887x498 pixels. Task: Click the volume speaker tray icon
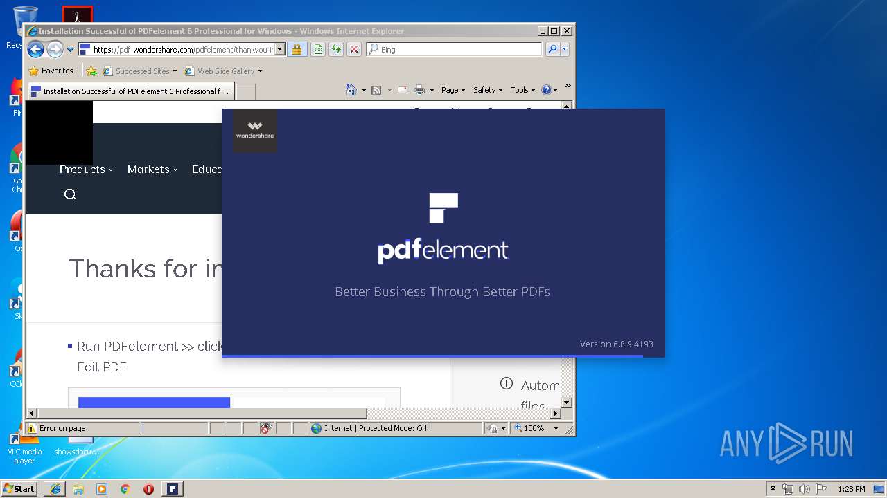[804, 489]
